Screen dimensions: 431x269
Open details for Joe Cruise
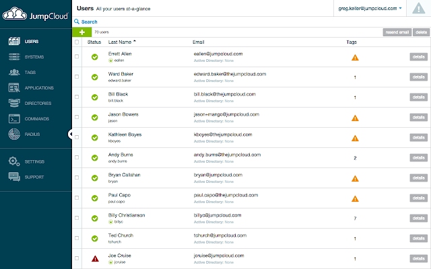pyautogui.click(x=419, y=258)
